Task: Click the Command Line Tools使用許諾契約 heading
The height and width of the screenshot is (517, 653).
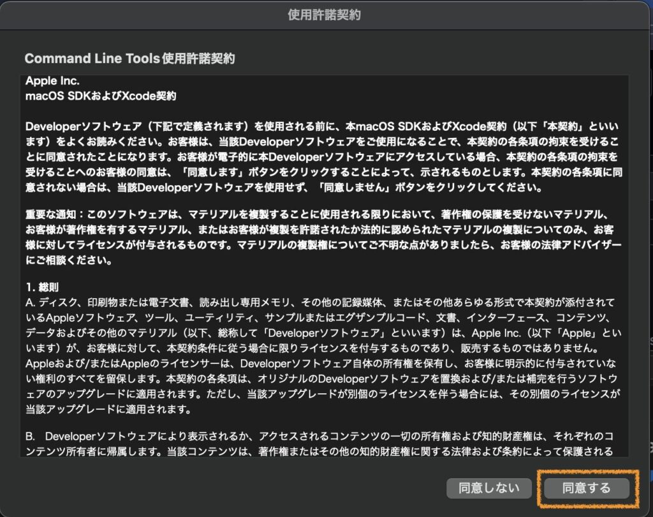Action: (x=129, y=58)
